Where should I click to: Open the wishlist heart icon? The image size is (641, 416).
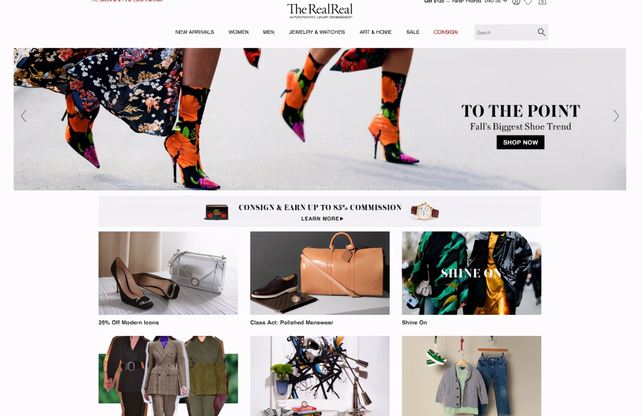click(x=528, y=2)
